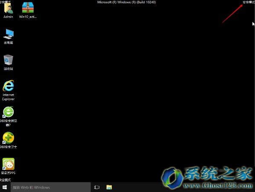Click the Microsoft Windows Build 10240 text
The width and height of the screenshot is (255, 192).
[x=127, y=2]
